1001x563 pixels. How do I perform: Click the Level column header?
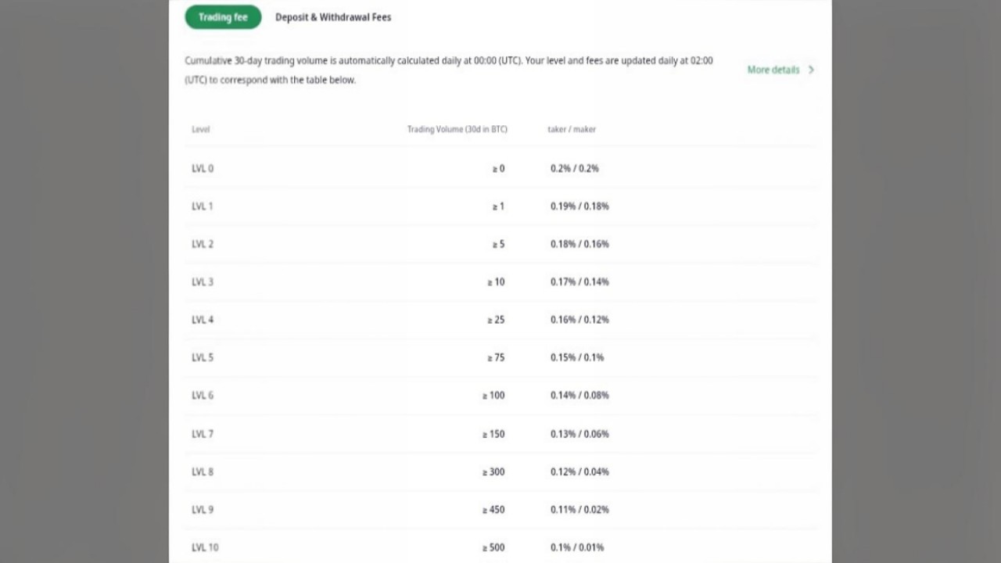point(201,129)
